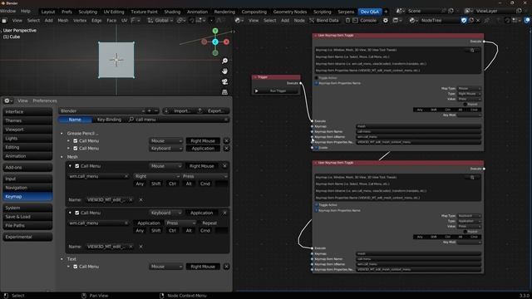This screenshot has width=532, height=299.
Task: Collapse the Grease Pencil keymap section
Action: tap(62, 133)
